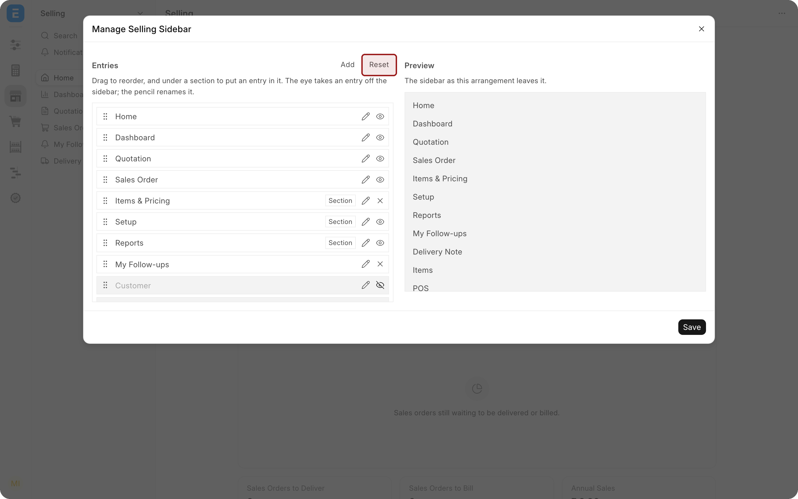
Task: Save the sidebar arrangement
Action: tap(692, 327)
